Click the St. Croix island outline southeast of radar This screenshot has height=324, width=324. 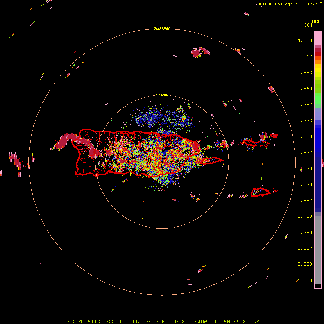pyautogui.click(x=261, y=192)
